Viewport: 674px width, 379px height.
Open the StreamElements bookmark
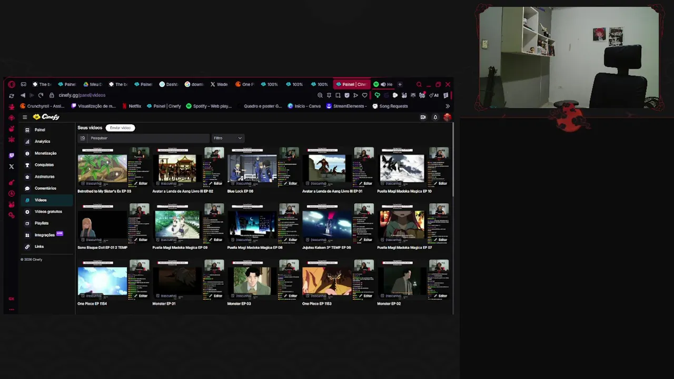346,106
